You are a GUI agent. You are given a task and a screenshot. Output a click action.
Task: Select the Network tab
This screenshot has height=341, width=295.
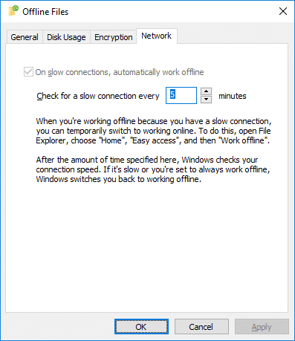[x=156, y=36]
